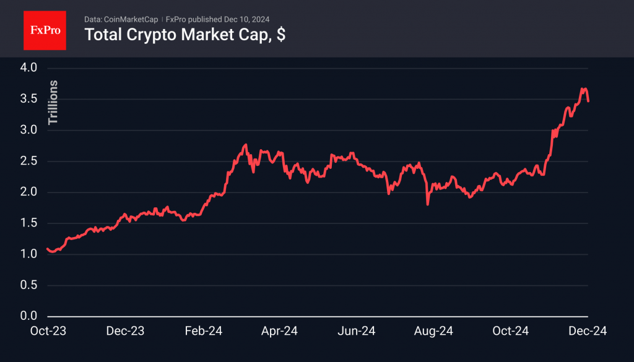Image resolution: width=634 pixels, height=362 pixels.
Task: Select the 4.0 y-axis value
Action: (x=29, y=68)
